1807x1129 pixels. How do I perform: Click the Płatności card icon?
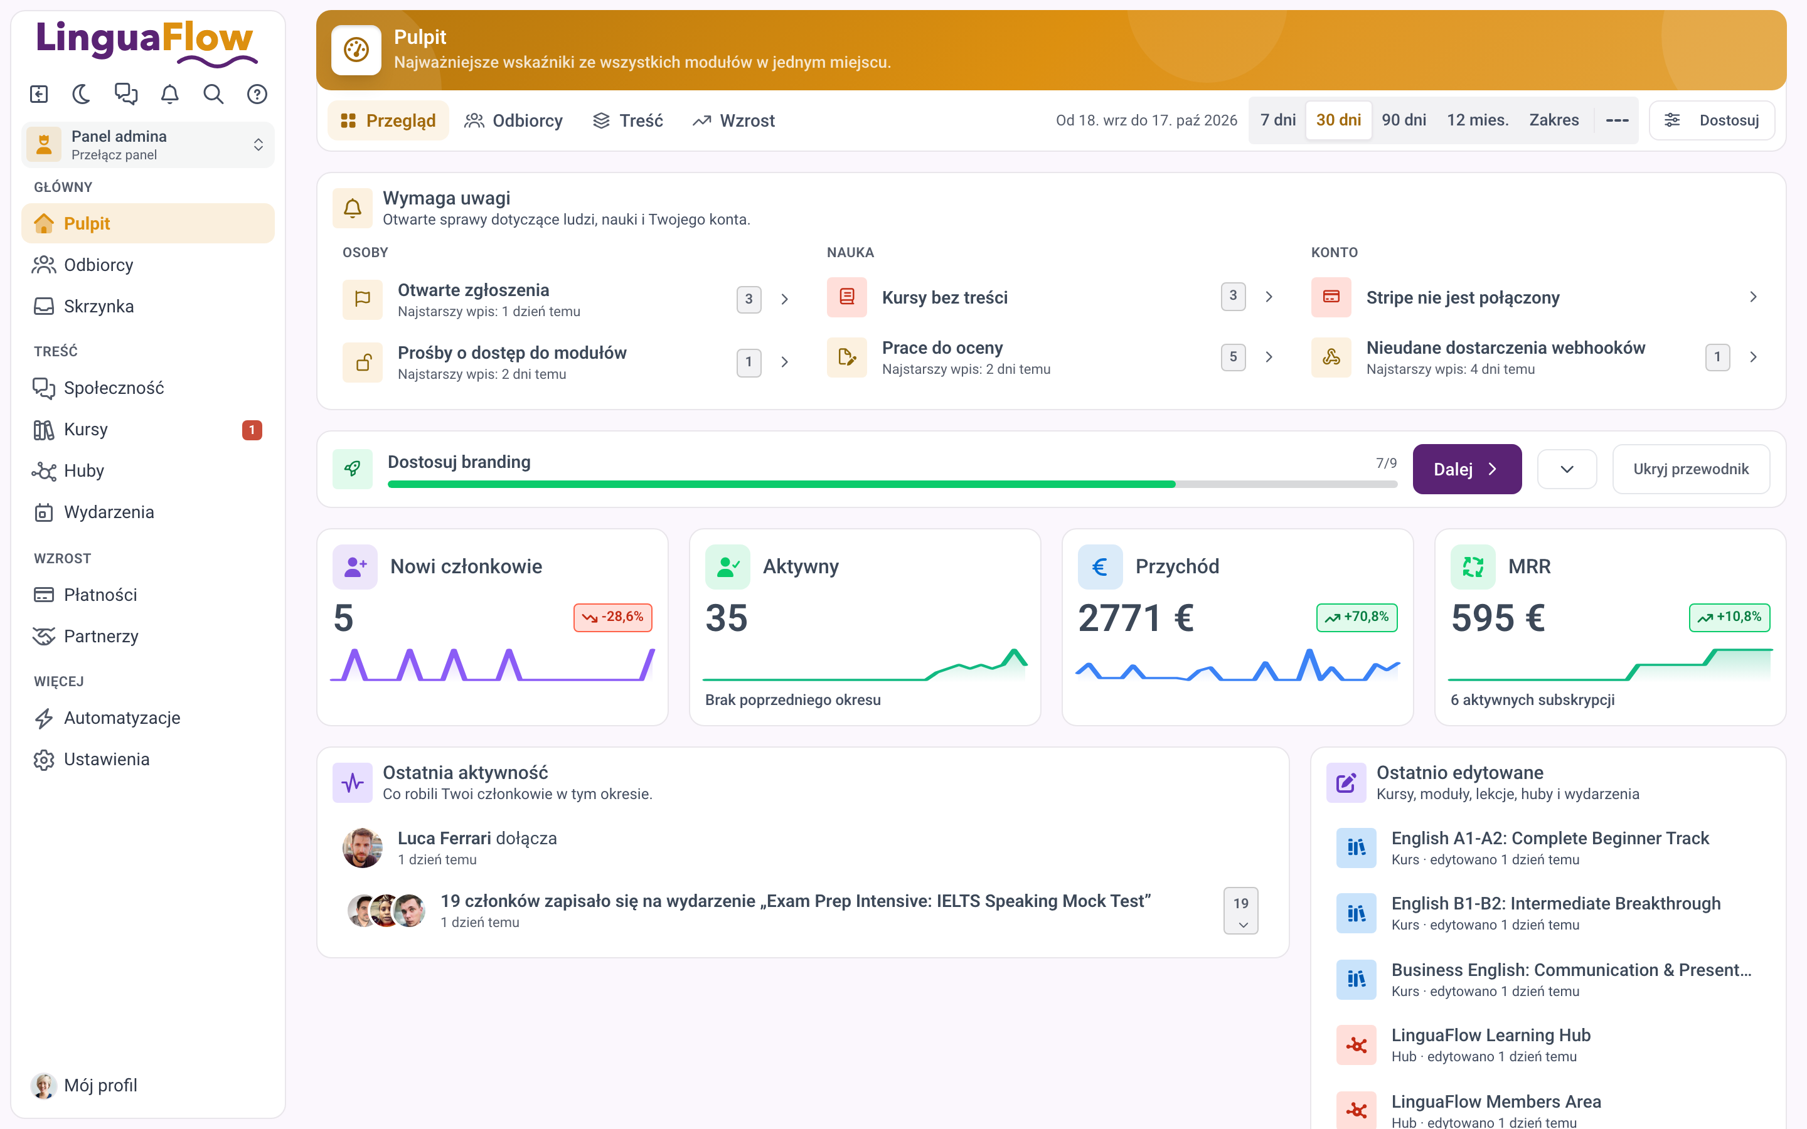point(44,595)
